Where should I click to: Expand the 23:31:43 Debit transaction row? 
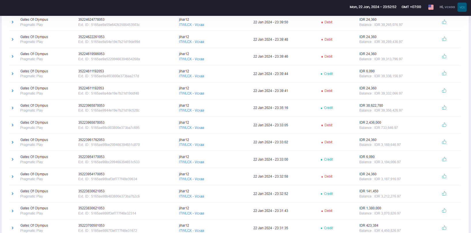tap(12, 211)
